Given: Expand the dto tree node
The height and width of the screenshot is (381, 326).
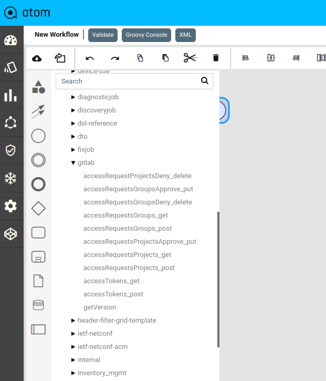Looking at the screenshot, I should (73, 137).
